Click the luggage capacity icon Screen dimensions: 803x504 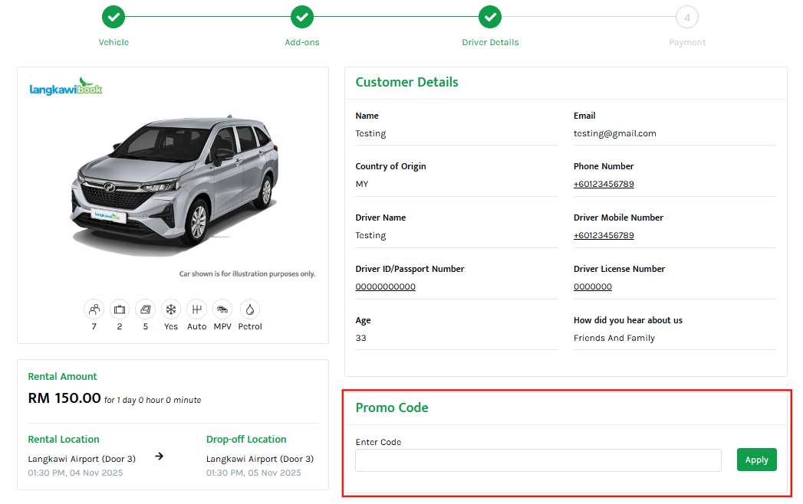click(x=120, y=309)
